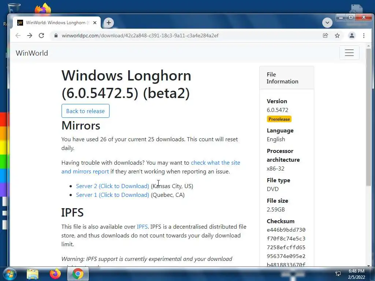Image resolution: width=375 pixels, height=281 pixels.
Task: Click the scrollbar down arrow
Action: pyautogui.click(x=368, y=266)
